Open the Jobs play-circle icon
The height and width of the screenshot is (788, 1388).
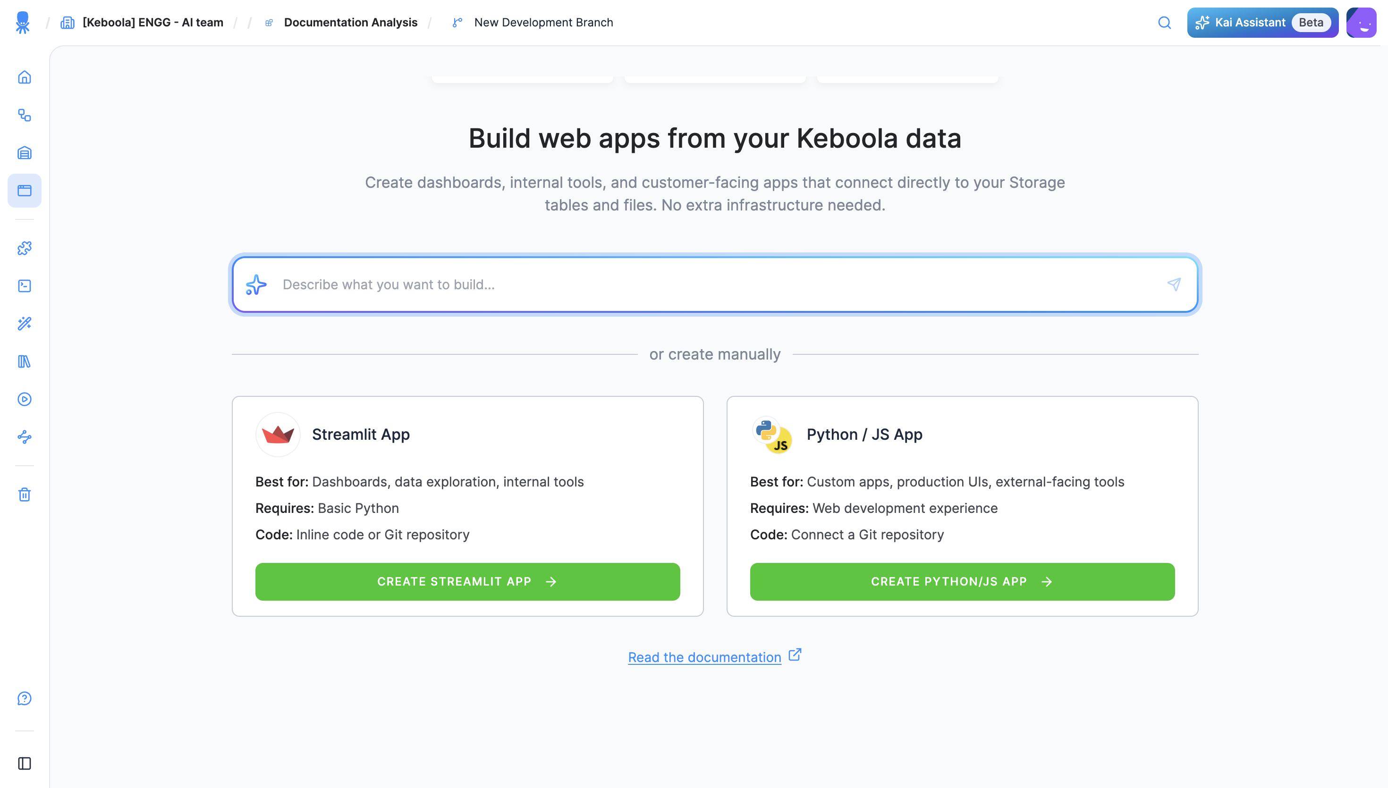click(x=25, y=399)
